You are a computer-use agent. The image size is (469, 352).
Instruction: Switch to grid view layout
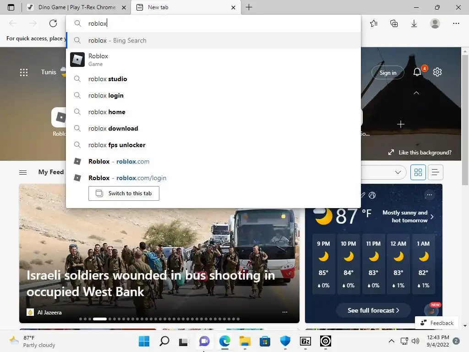click(418, 172)
